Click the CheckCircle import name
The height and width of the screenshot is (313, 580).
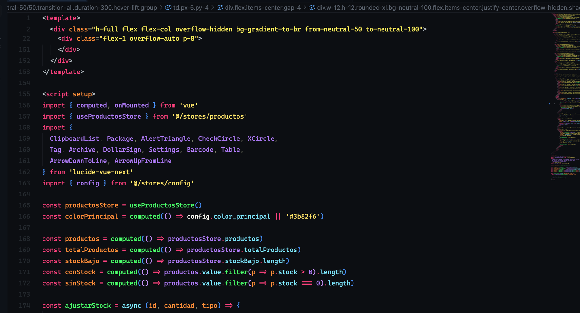coord(219,138)
